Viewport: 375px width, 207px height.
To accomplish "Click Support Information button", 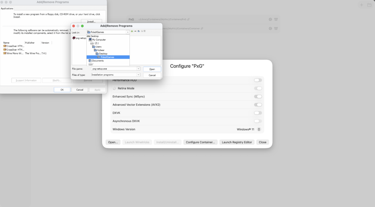I will tap(26, 81).
